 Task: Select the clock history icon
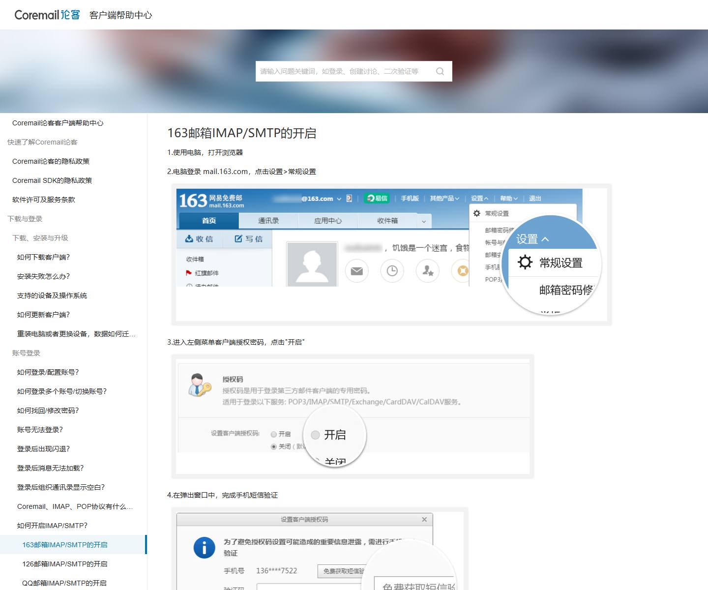coord(391,270)
